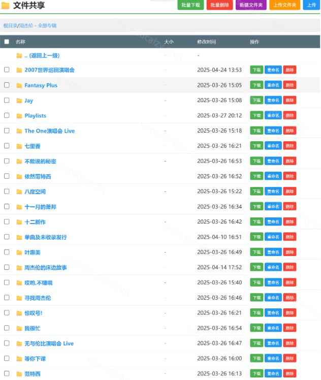The height and width of the screenshot is (380, 321).
Task: Click the timestamp 2025-04-24 13:53
Action: click(x=219, y=70)
